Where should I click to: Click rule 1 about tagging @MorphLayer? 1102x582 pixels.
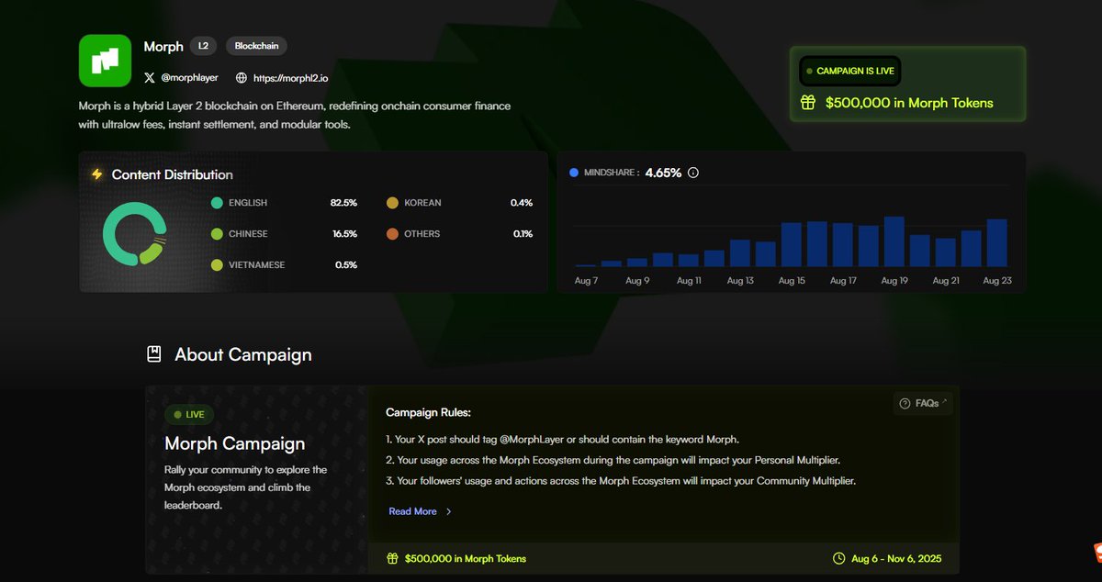click(x=562, y=439)
